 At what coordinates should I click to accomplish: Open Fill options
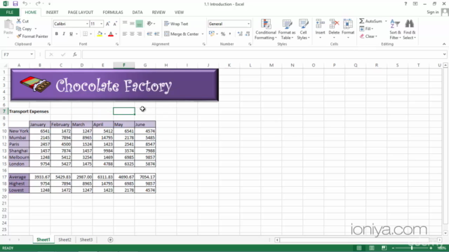coord(366,29)
